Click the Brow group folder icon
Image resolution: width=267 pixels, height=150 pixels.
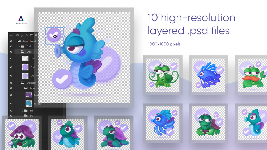pyautogui.click(x=26, y=88)
